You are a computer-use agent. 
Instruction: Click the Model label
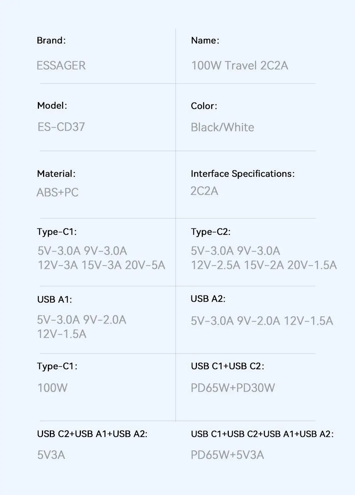tap(52, 106)
